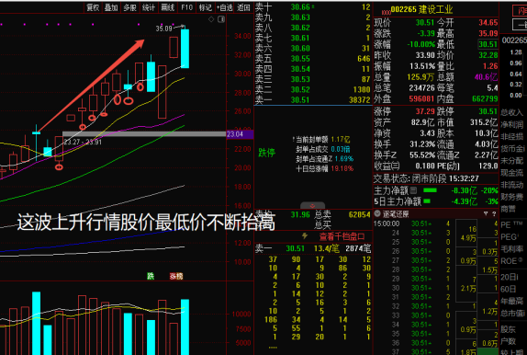Viewport: 527px width, 355px height.
Task: Click the 2.1万 aggregated volume cell
Action: point(468,288)
